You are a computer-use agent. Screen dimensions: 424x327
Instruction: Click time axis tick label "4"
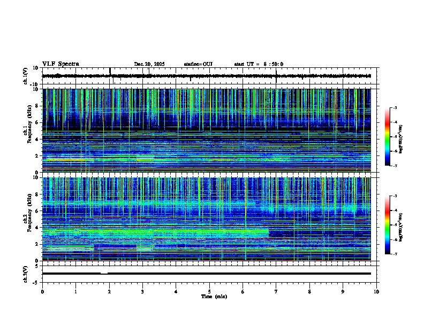(176, 292)
